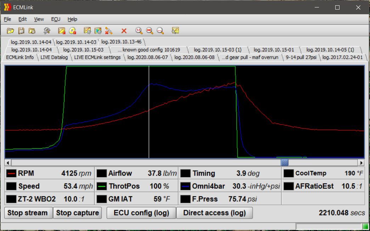Open the graph settings icon with the gear
Image resolution: width=370 pixels, height=231 pixels.
point(87,31)
